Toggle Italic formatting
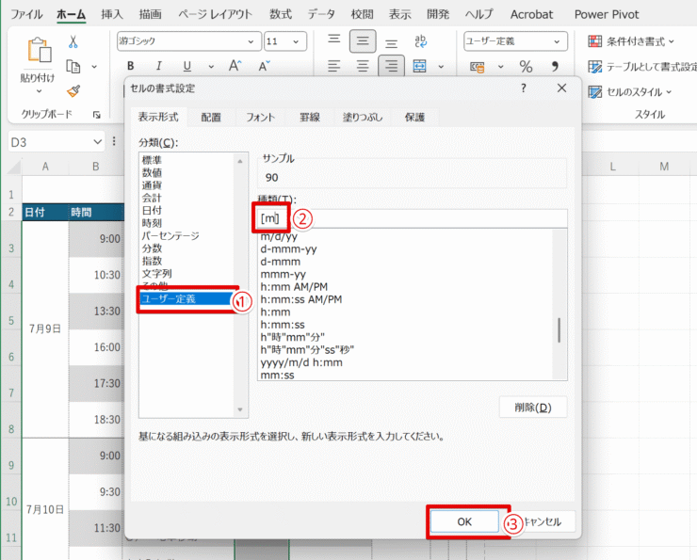 [x=158, y=66]
